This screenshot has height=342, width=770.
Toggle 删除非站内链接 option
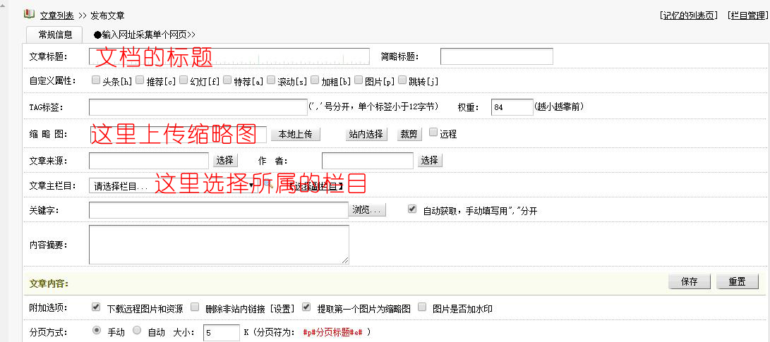(195, 307)
